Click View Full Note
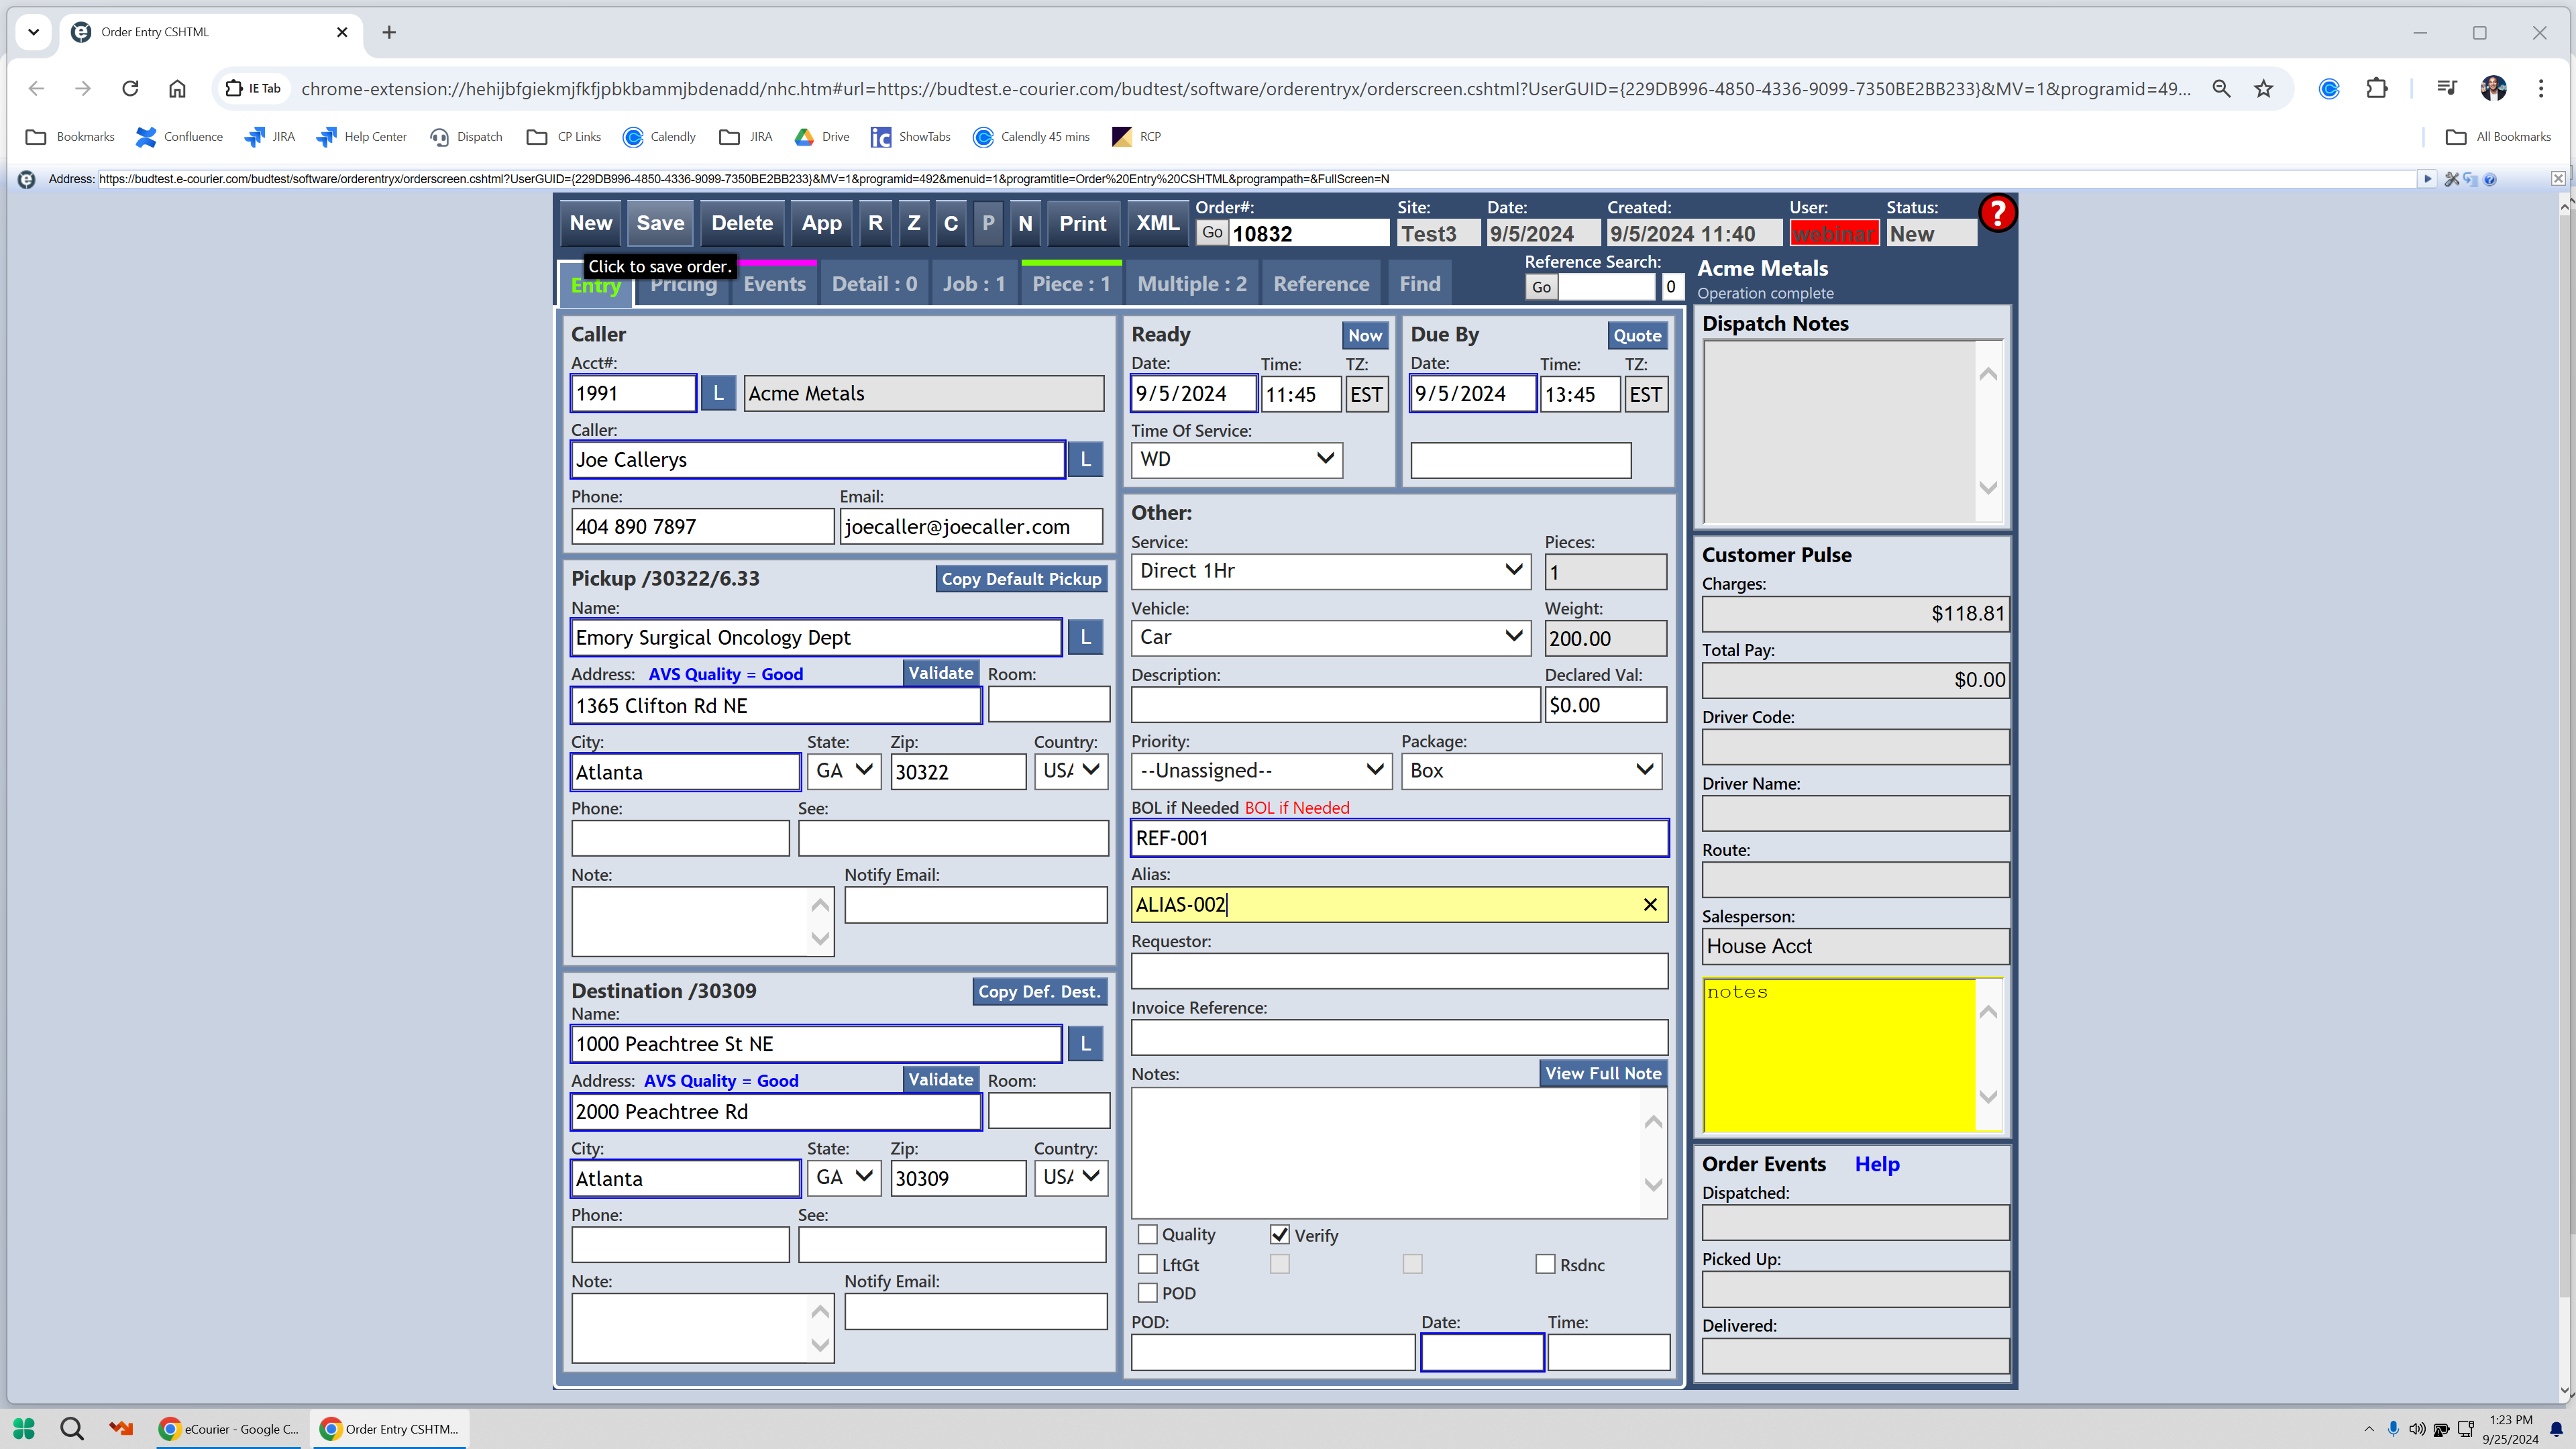The height and width of the screenshot is (1449, 2576). tap(1603, 1073)
